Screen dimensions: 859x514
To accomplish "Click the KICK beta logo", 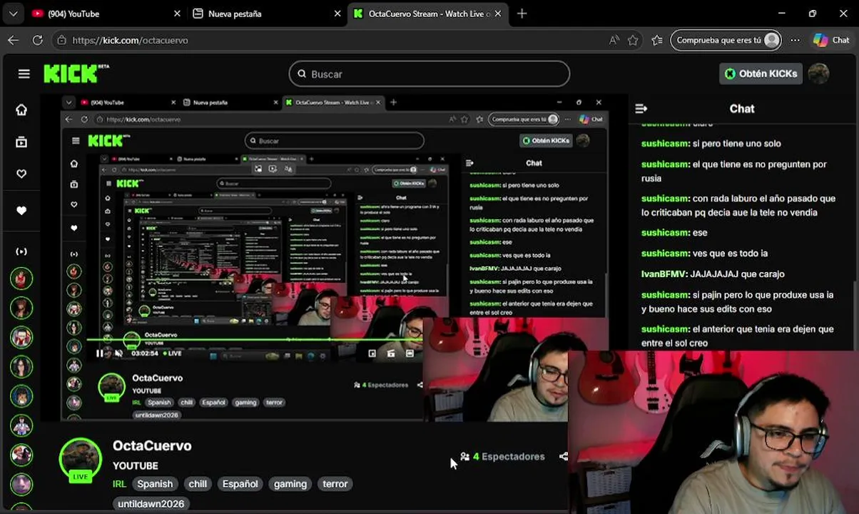I will point(76,74).
